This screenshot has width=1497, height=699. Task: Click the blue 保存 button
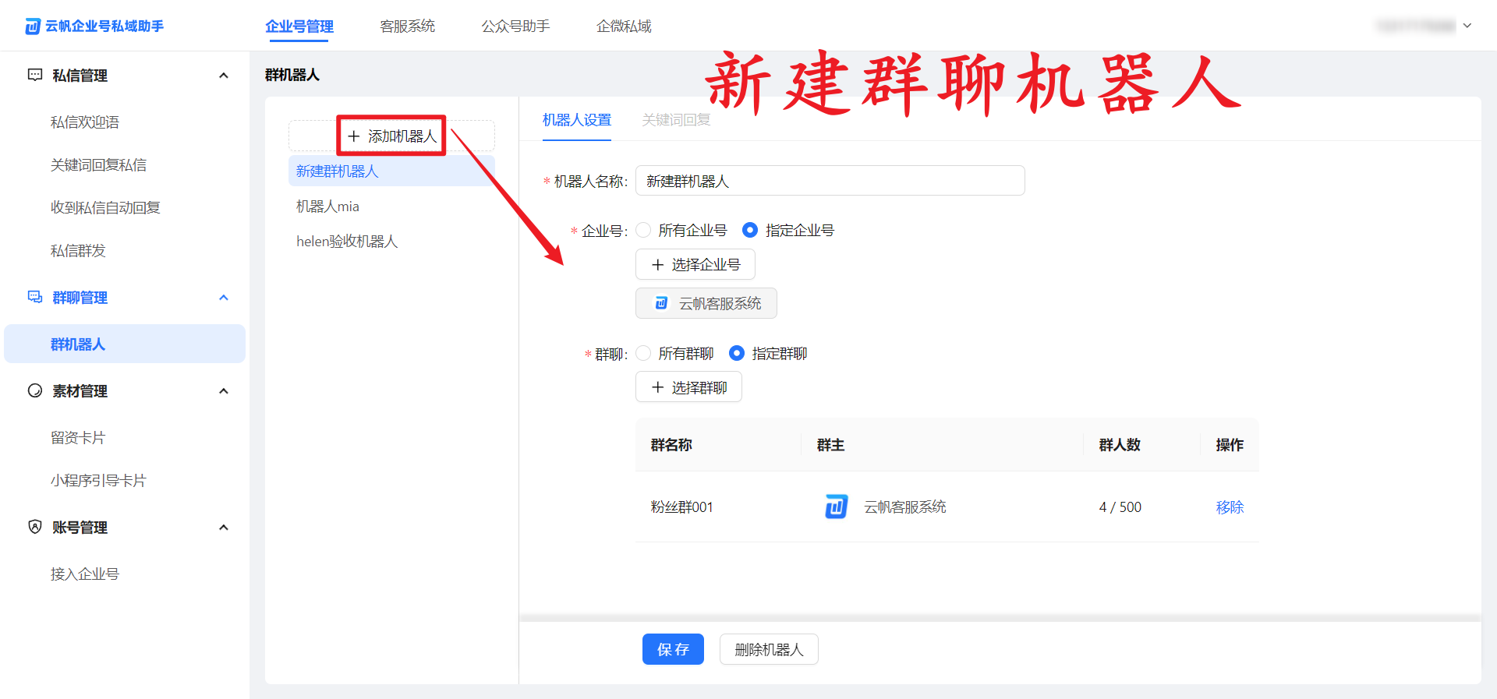pos(673,649)
